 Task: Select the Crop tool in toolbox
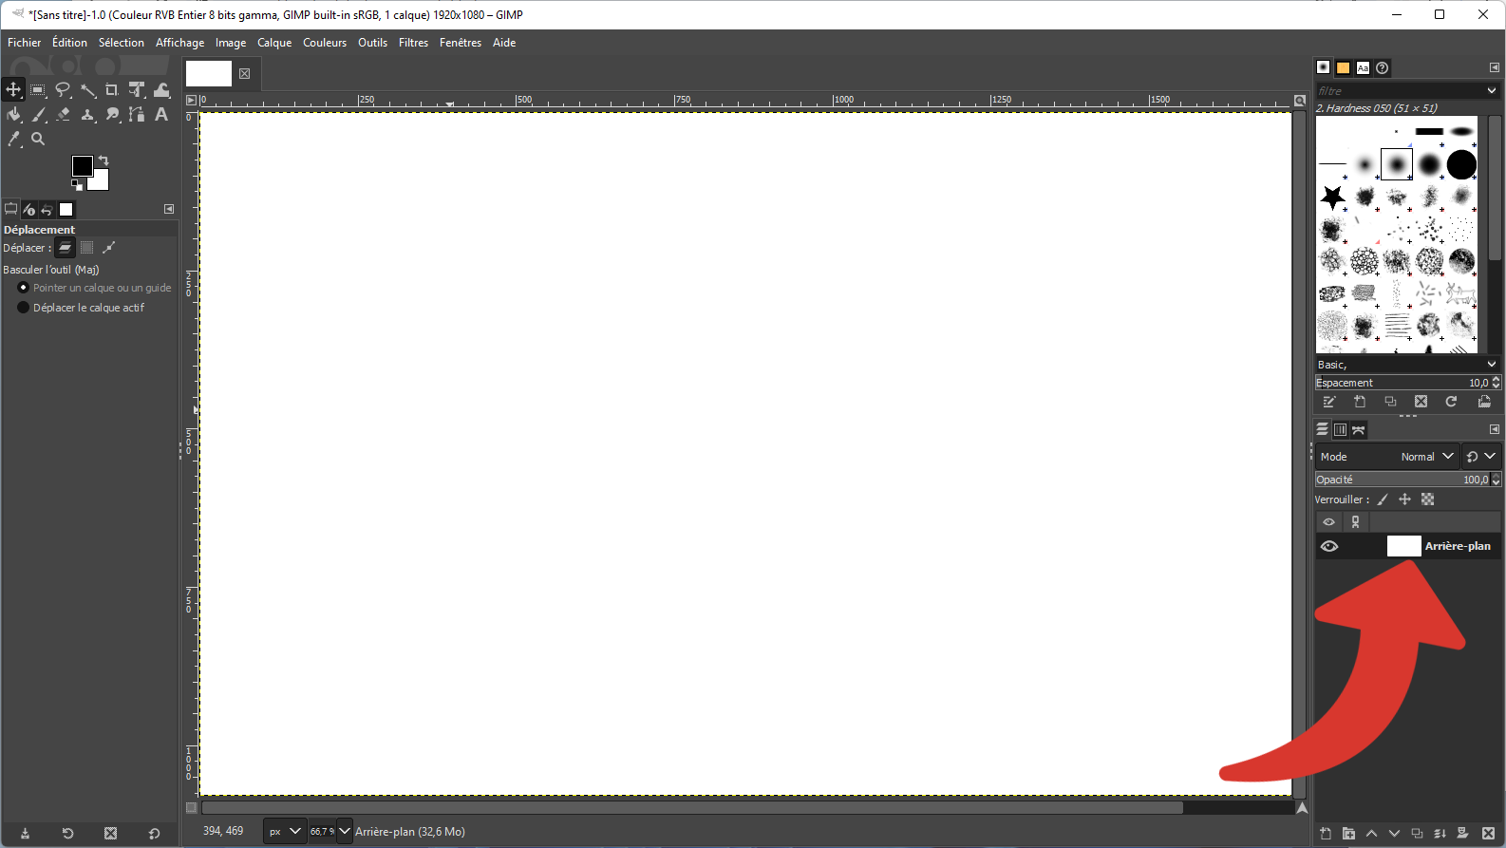pyautogui.click(x=112, y=90)
